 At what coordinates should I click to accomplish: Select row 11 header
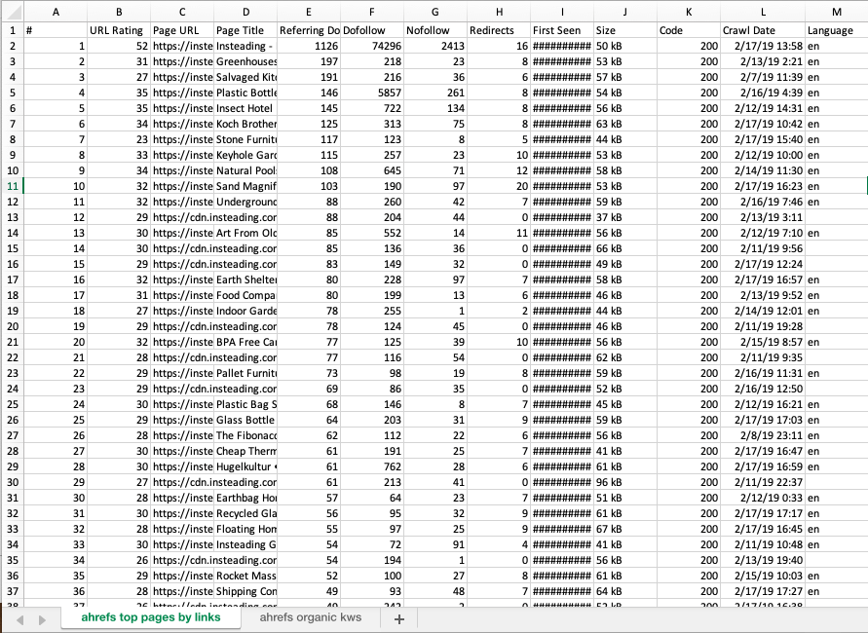(x=13, y=186)
